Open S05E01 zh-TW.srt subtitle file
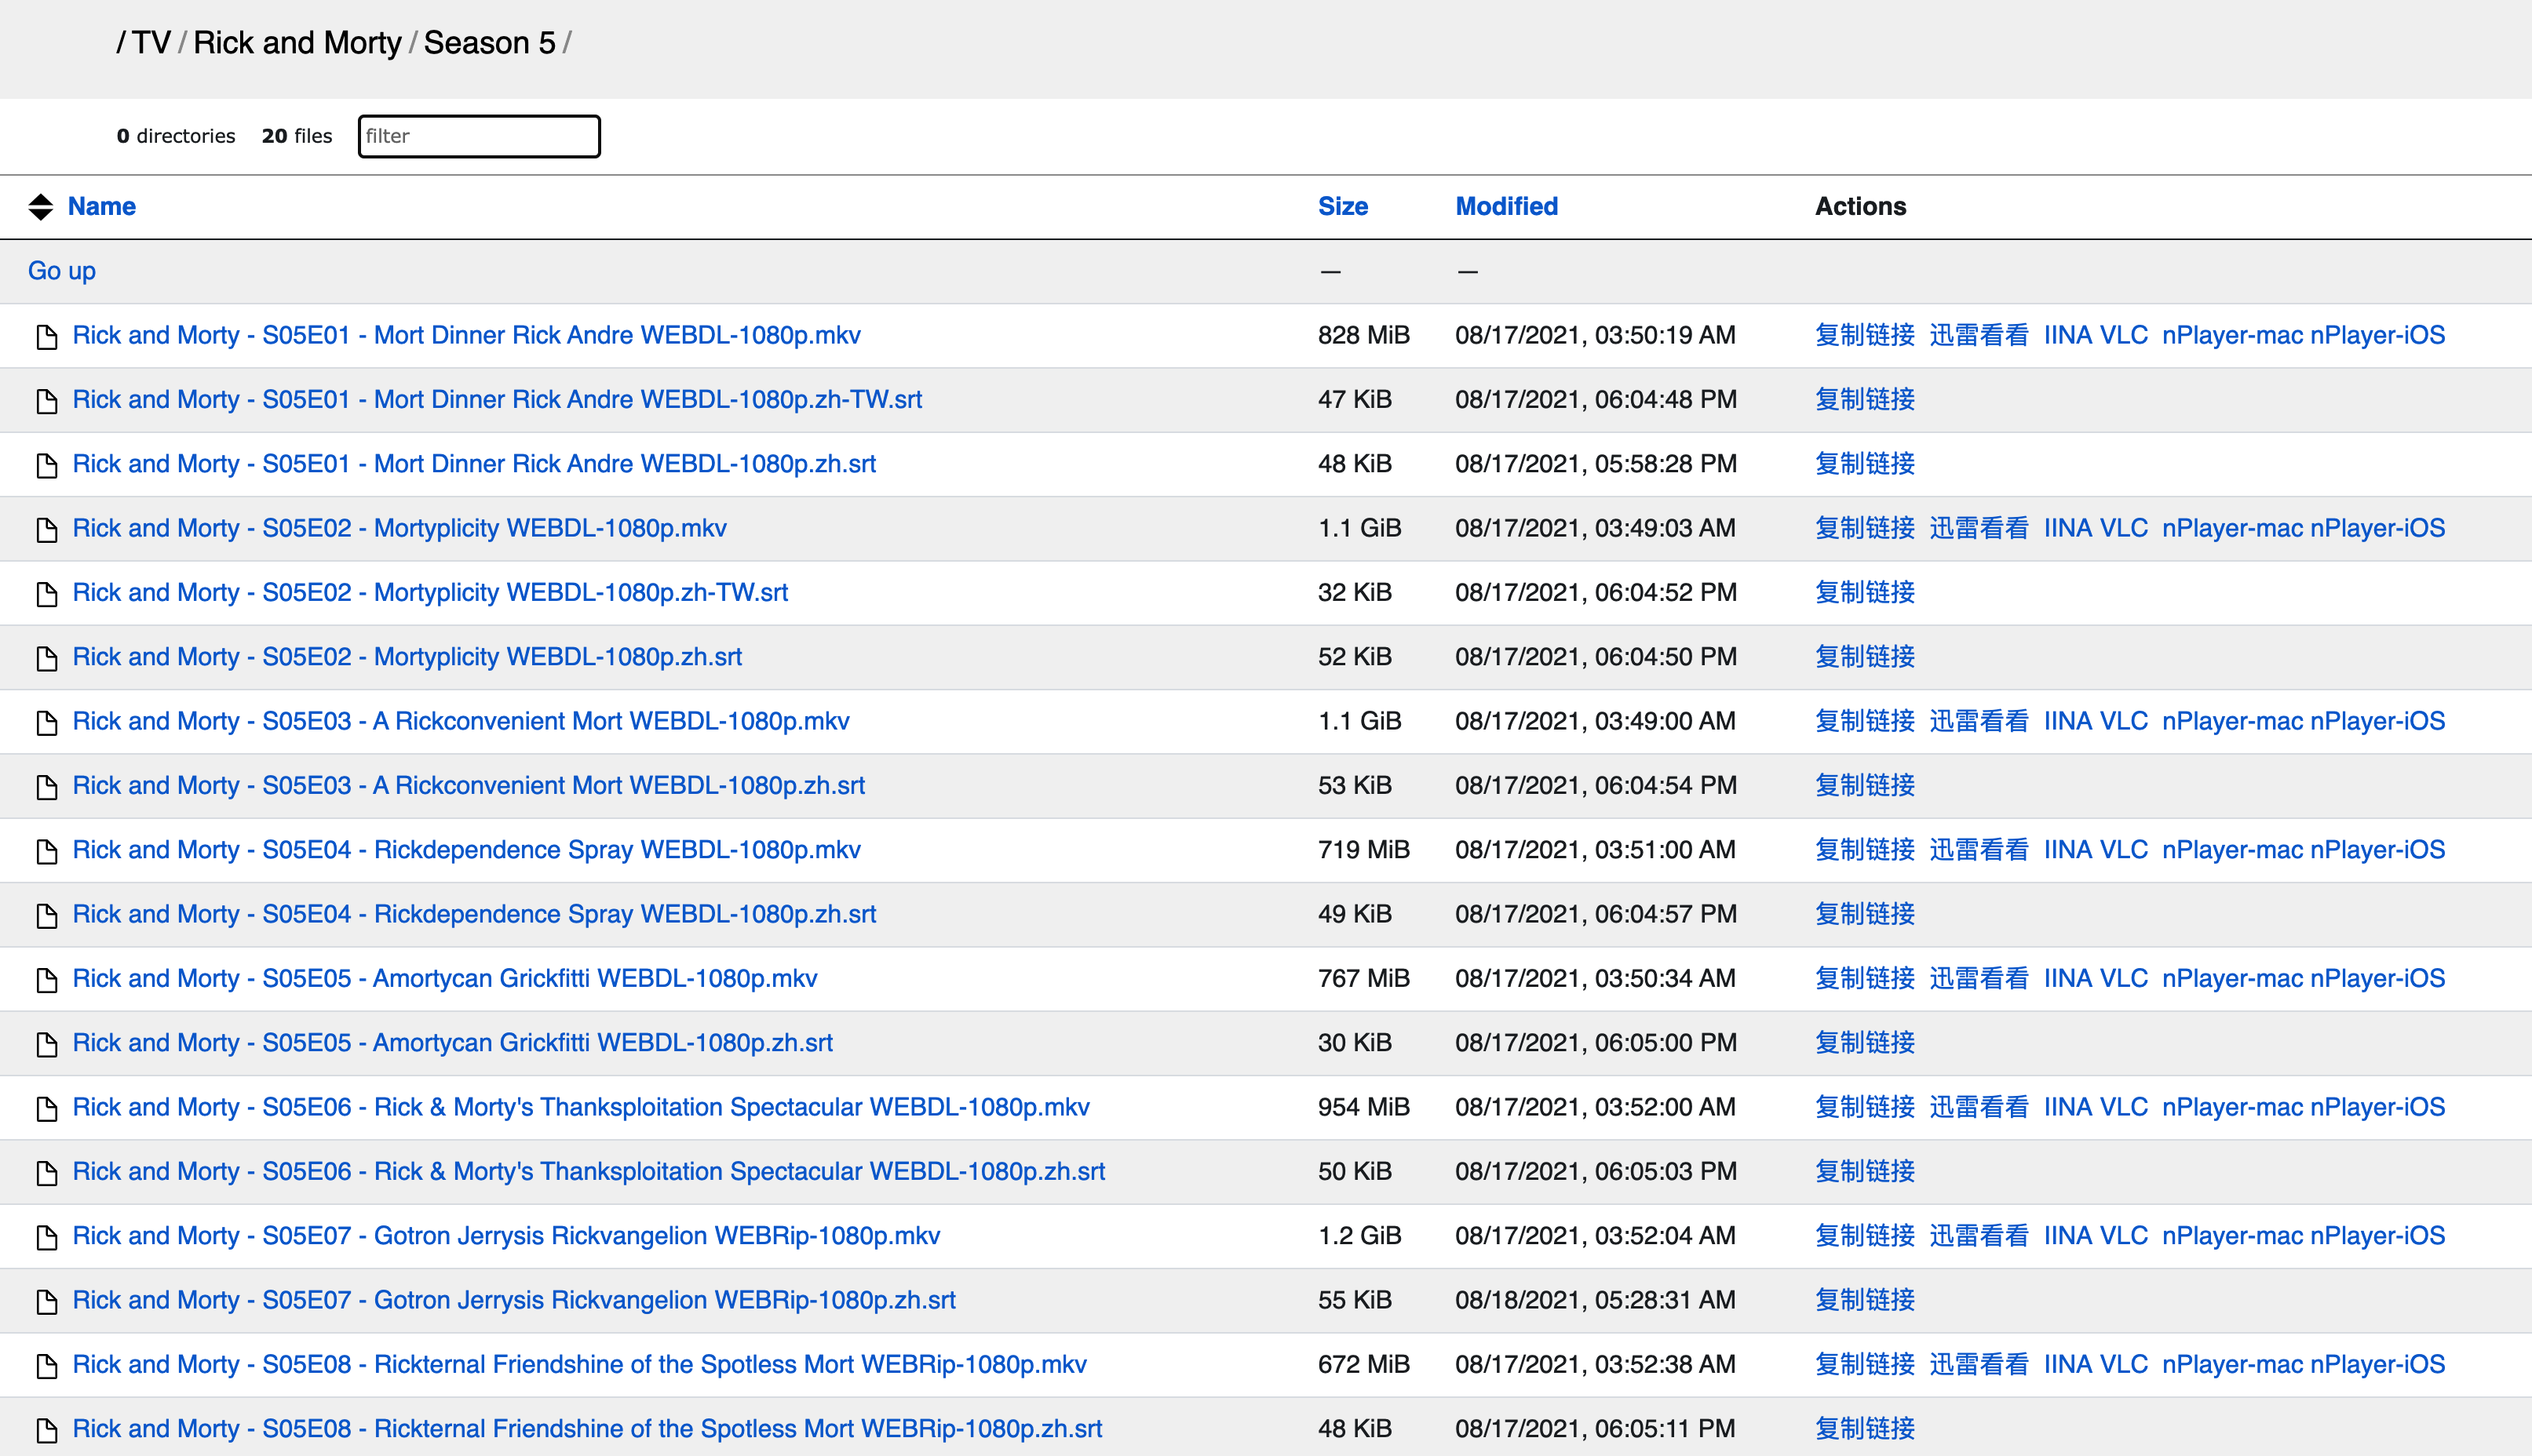The height and width of the screenshot is (1456, 2532). (497, 400)
